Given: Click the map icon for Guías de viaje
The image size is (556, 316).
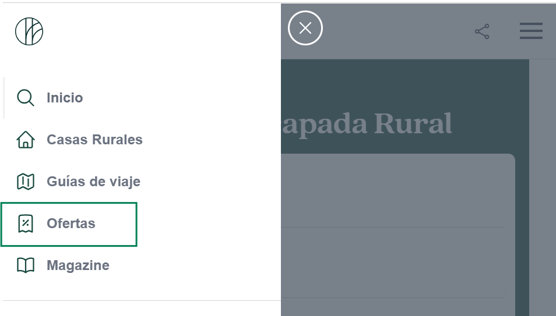Looking at the screenshot, I should 26,182.
